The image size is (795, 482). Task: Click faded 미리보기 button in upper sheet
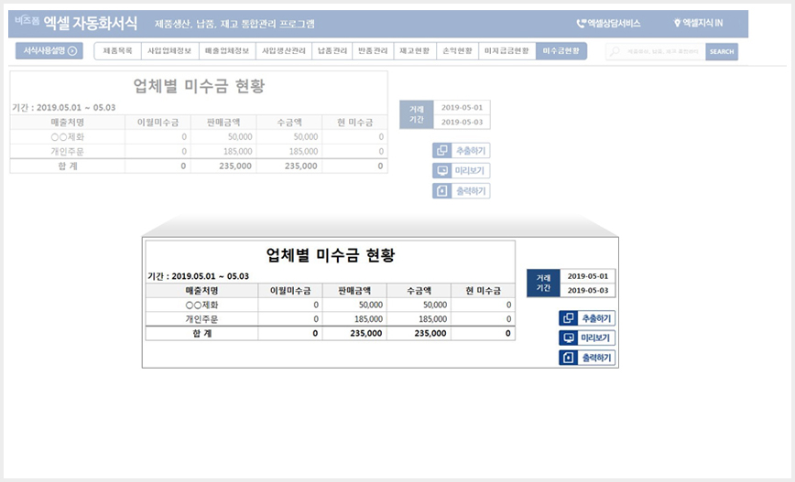click(x=462, y=171)
